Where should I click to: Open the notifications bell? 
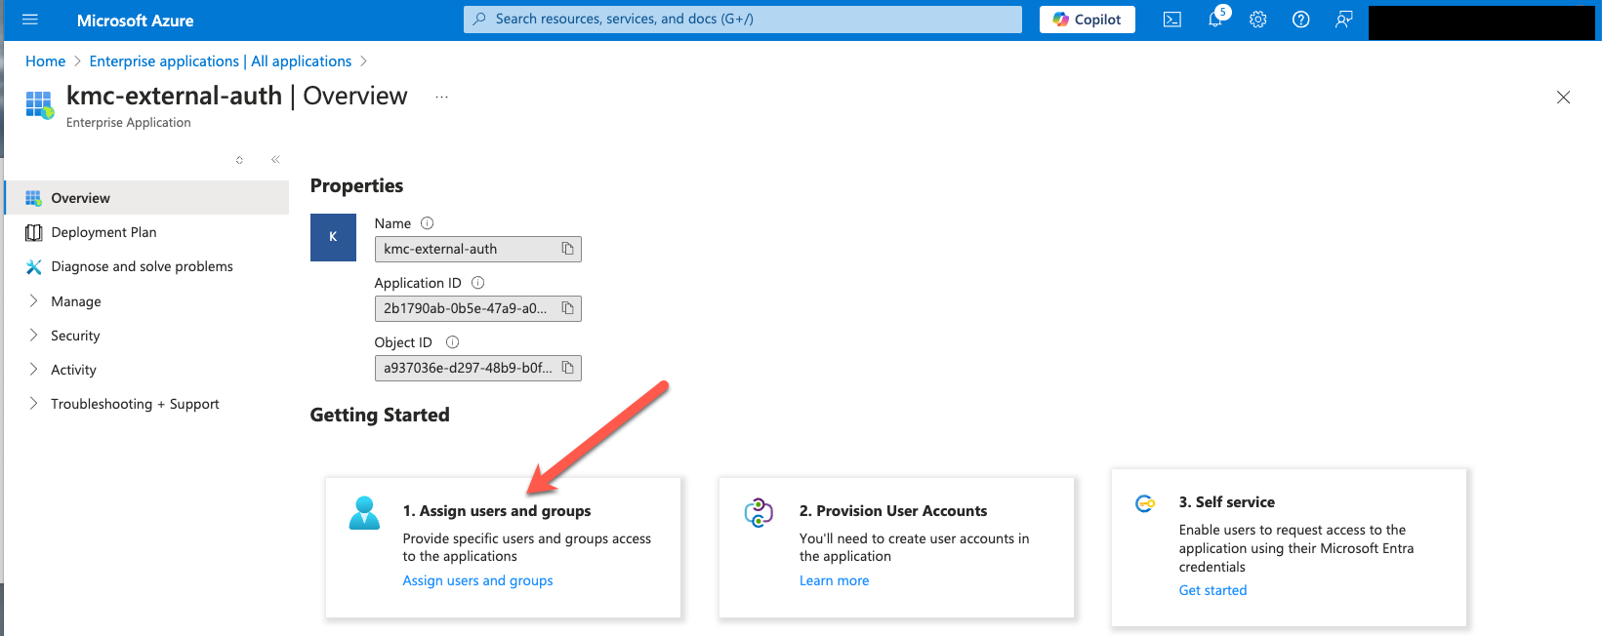[1216, 19]
